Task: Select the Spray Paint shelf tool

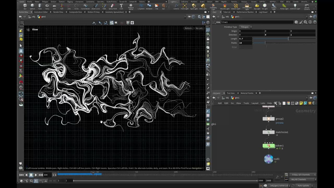Action: (x=113, y=6)
